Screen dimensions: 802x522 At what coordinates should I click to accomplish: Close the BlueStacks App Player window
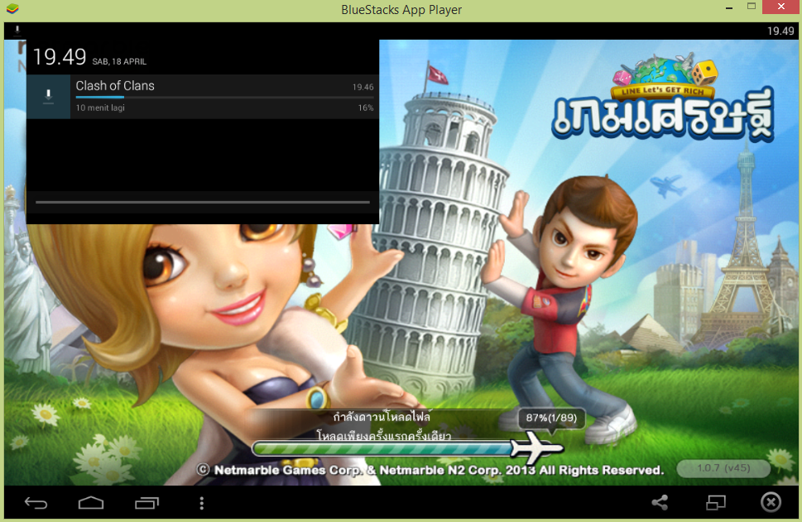pos(781,7)
